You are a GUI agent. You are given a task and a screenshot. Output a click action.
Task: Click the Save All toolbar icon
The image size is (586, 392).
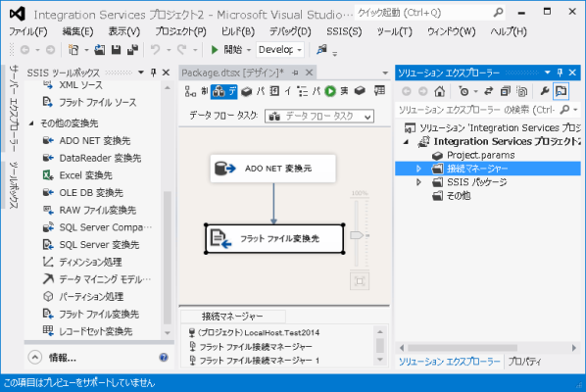pos(132,49)
